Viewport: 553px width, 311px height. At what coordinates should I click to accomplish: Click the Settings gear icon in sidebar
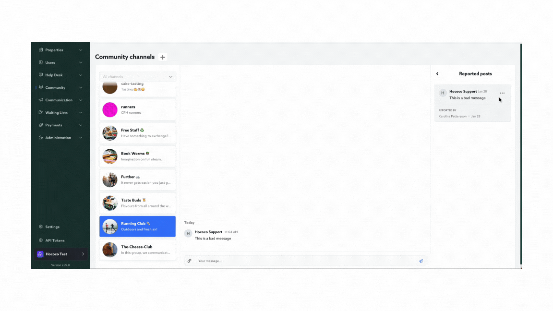(41, 227)
